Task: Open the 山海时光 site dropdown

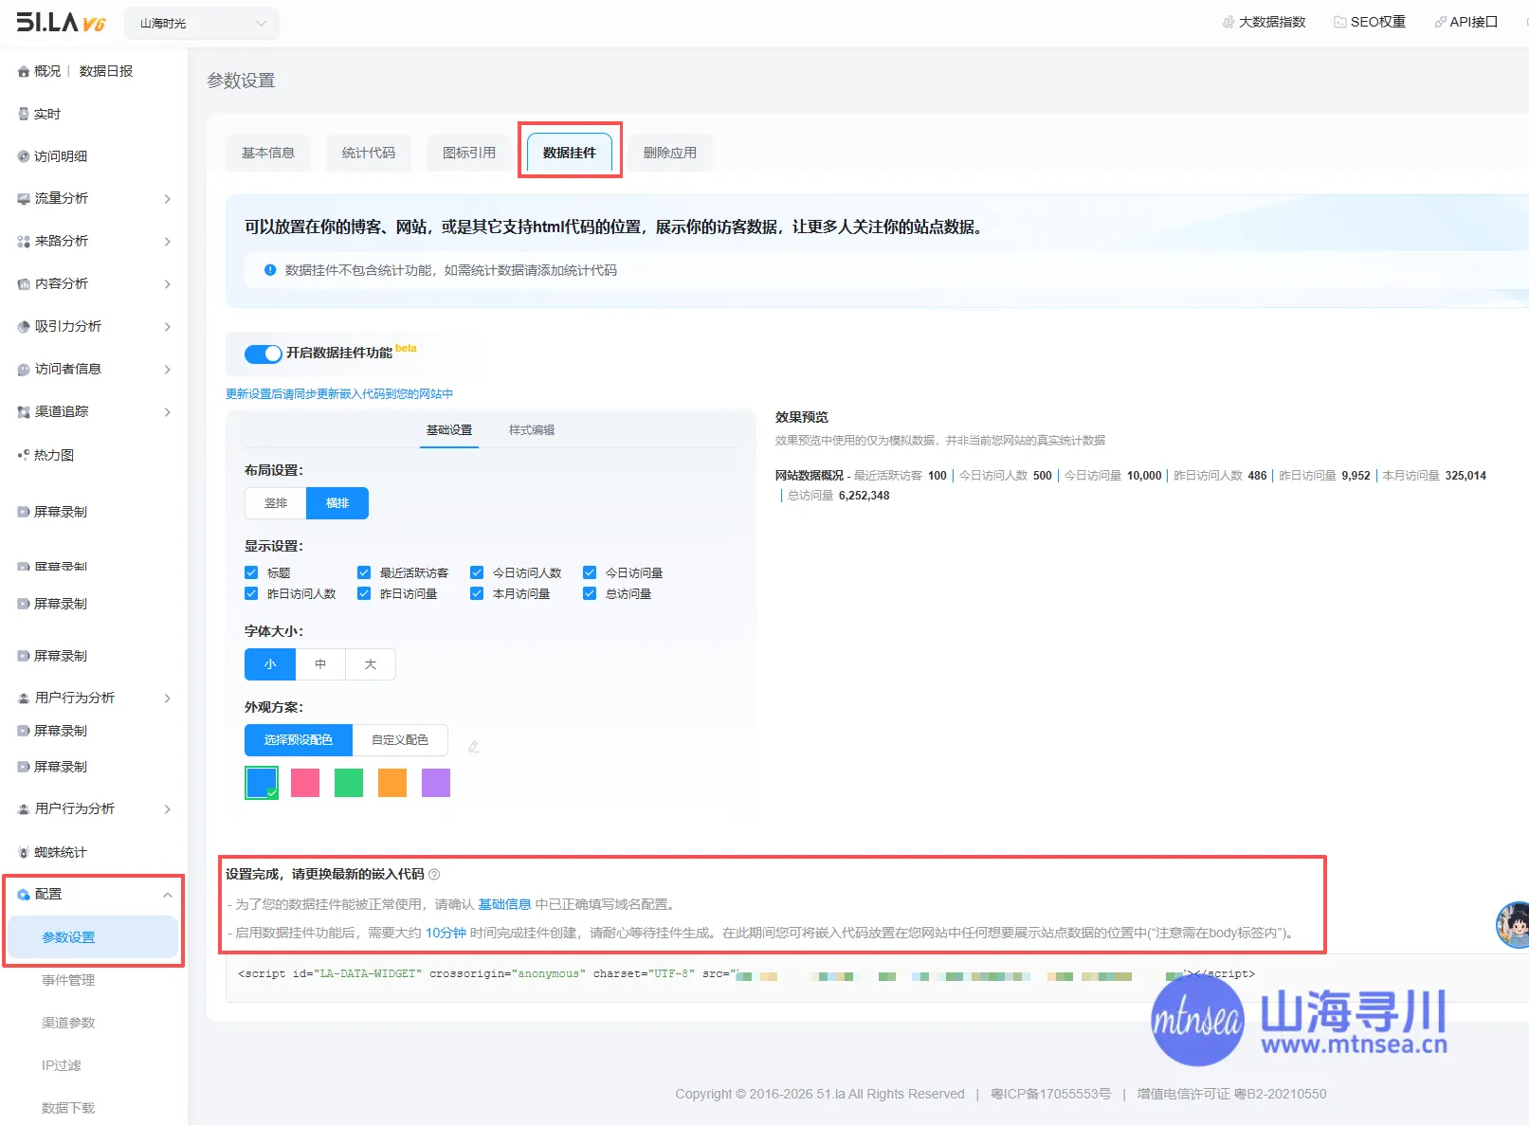Action: pos(202,24)
